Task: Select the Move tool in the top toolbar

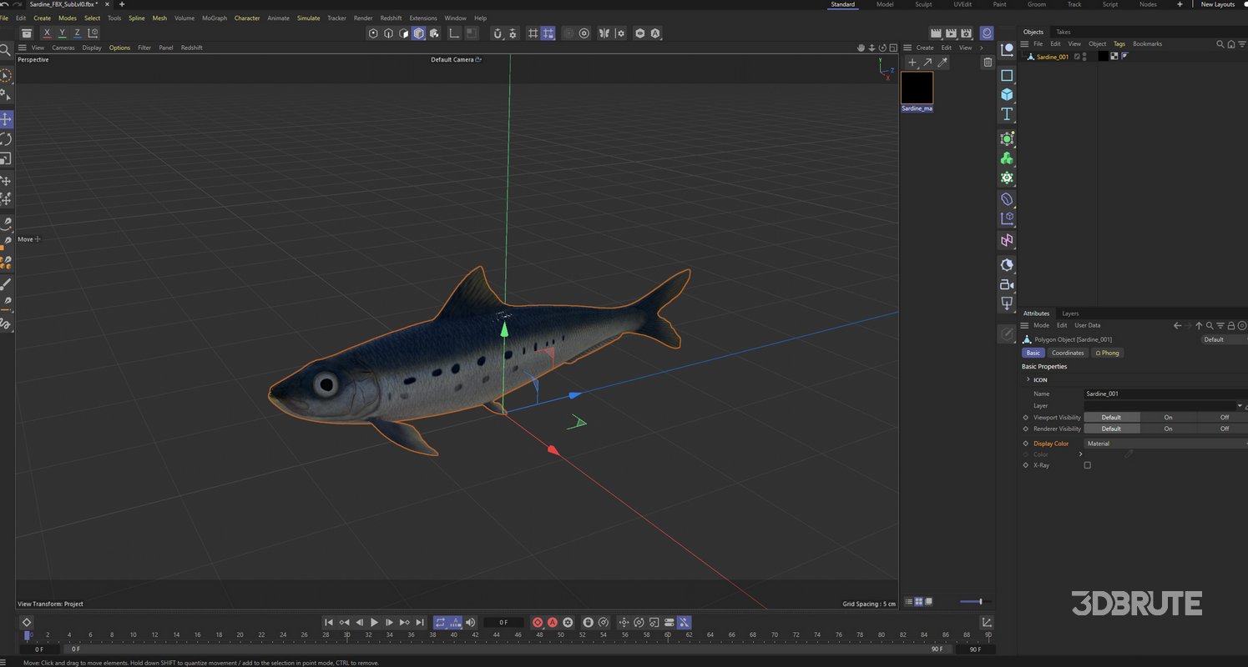Action: [6, 119]
